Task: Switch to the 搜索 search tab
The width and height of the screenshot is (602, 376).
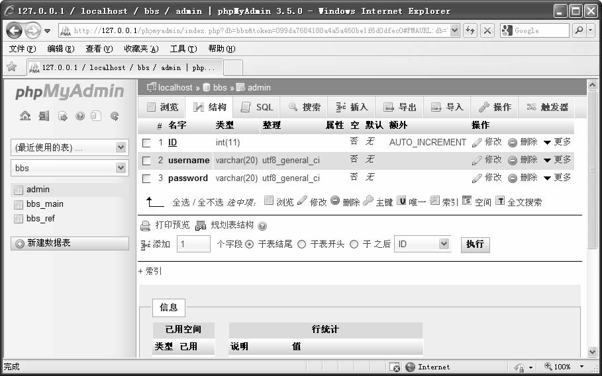Action: [304, 107]
